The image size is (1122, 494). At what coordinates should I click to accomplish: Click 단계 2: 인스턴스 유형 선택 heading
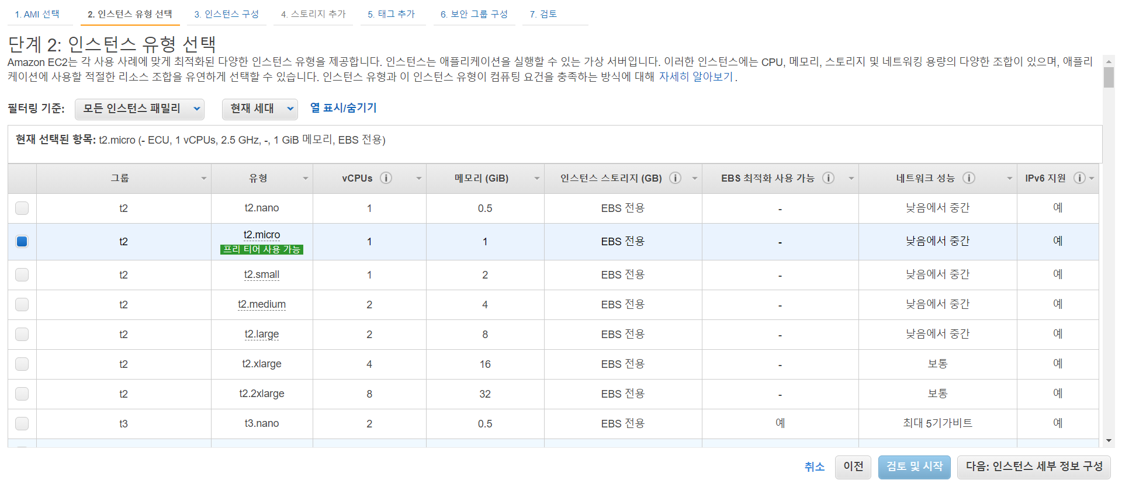112,44
